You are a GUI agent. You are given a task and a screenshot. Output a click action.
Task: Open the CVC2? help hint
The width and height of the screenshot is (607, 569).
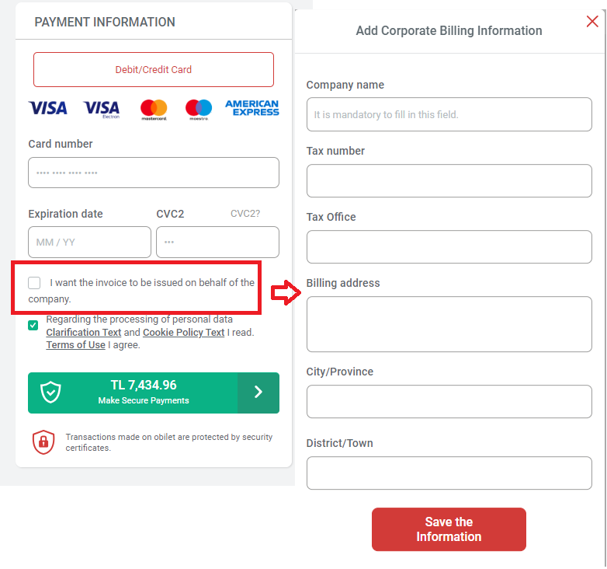[245, 214]
